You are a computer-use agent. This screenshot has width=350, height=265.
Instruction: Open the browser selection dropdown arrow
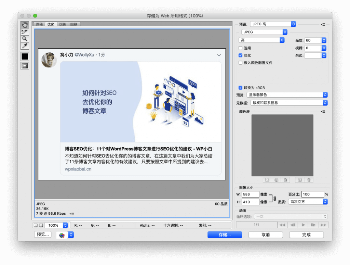pos(71,235)
